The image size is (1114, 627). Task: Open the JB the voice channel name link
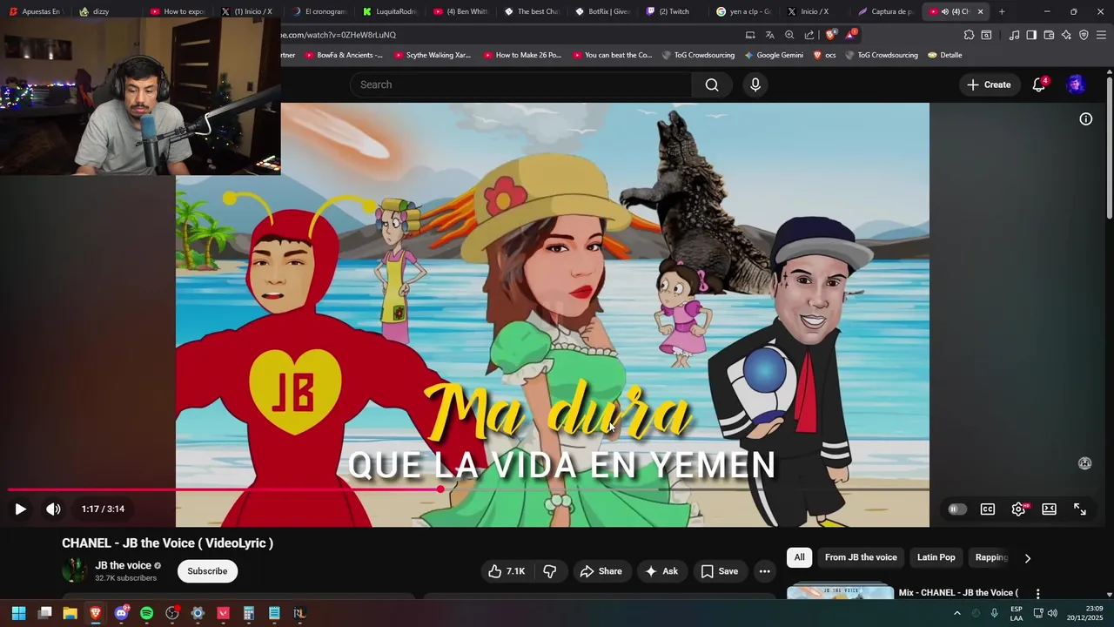[x=123, y=565]
